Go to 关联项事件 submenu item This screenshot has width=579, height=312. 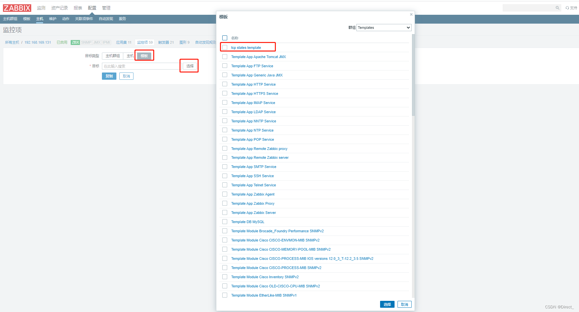click(x=84, y=19)
